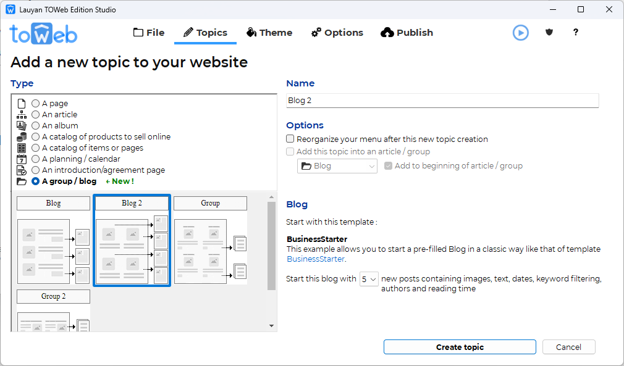
Task: Open the Blog group dropdown
Action: point(337,166)
